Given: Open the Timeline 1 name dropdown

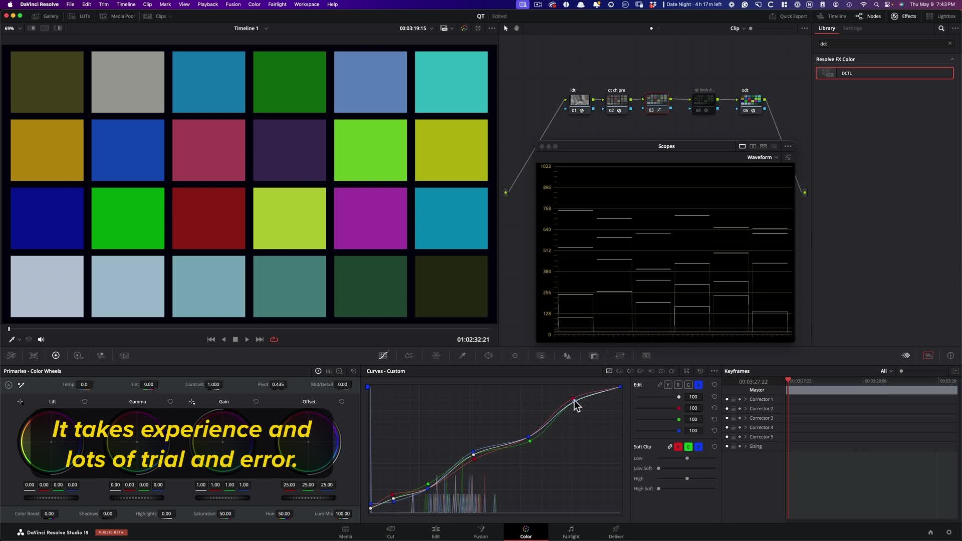Looking at the screenshot, I should pyautogui.click(x=266, y=29).
